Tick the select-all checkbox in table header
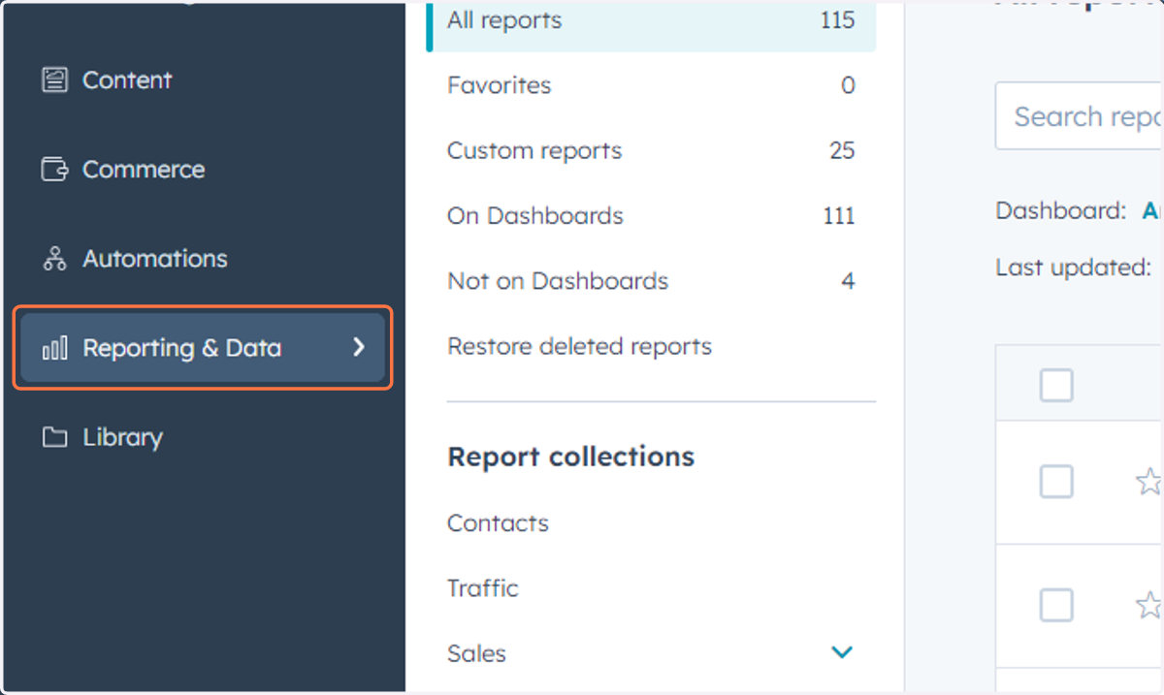This screenshot has width=1164, height=695. coord(1056,385)
